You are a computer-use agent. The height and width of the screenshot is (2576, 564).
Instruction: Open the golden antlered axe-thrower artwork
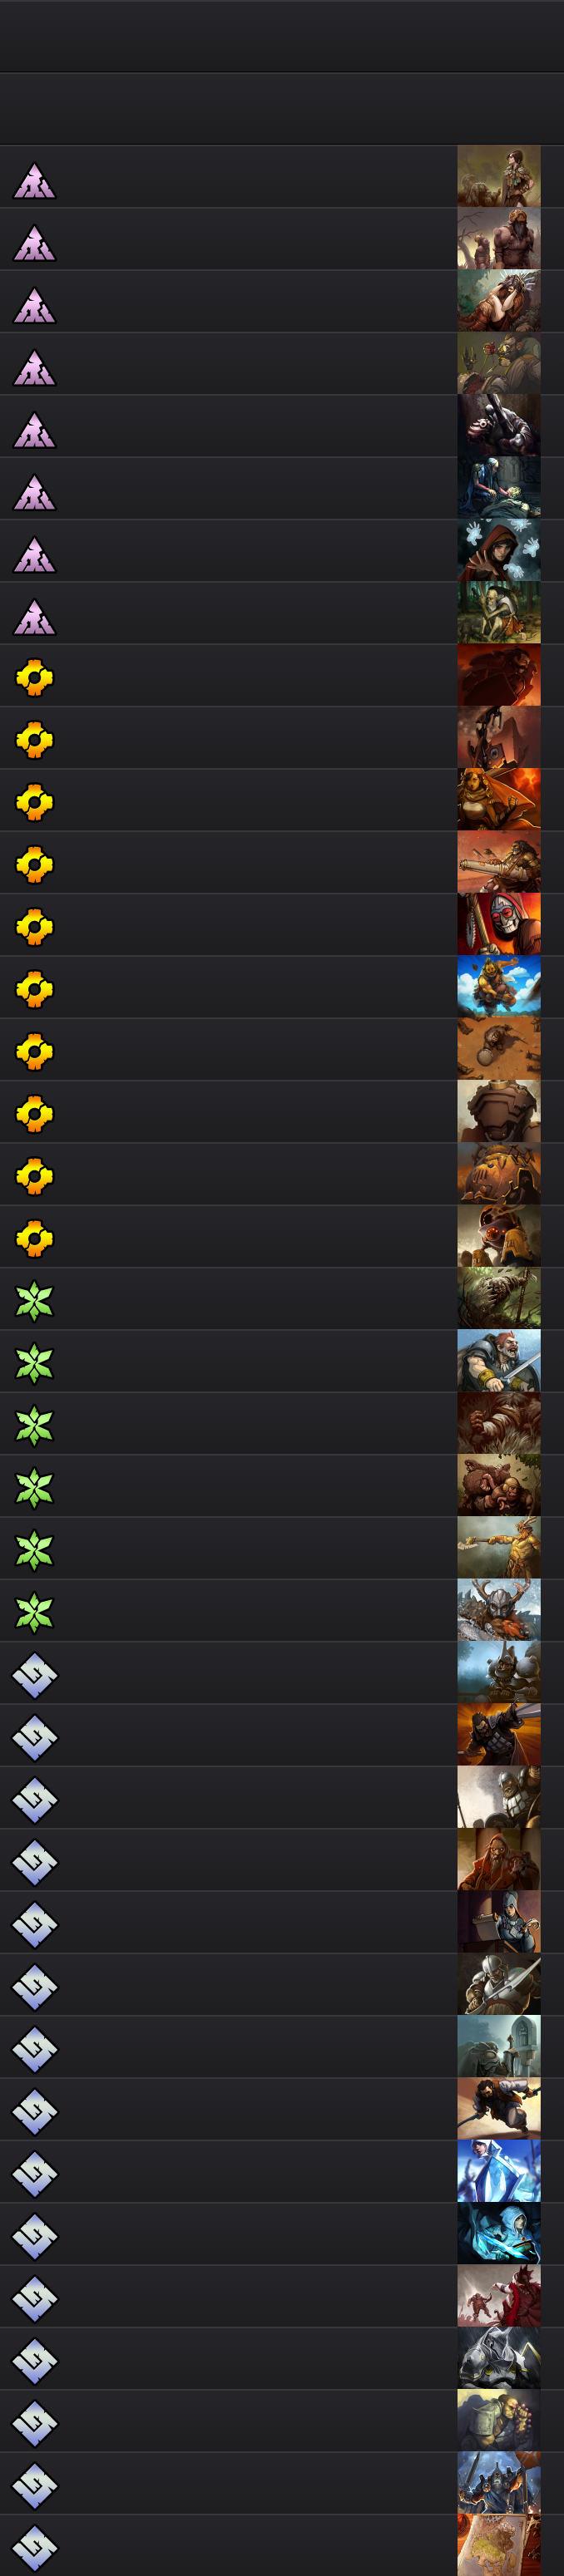[x=499, y=1548]
